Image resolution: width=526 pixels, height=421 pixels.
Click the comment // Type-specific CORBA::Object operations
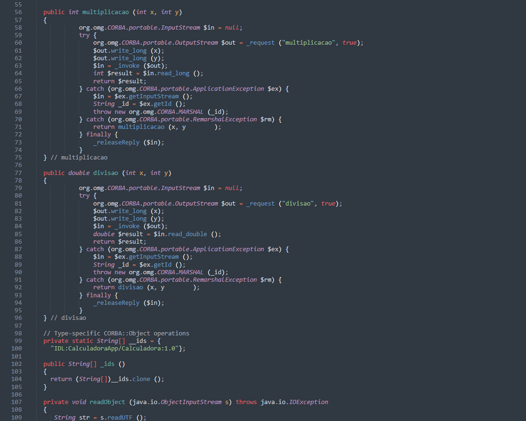[x=116, y=333]
